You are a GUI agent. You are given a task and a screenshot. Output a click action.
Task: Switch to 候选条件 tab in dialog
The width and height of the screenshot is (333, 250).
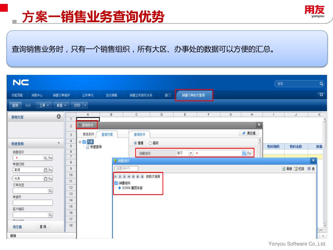(x=88, y=134)
